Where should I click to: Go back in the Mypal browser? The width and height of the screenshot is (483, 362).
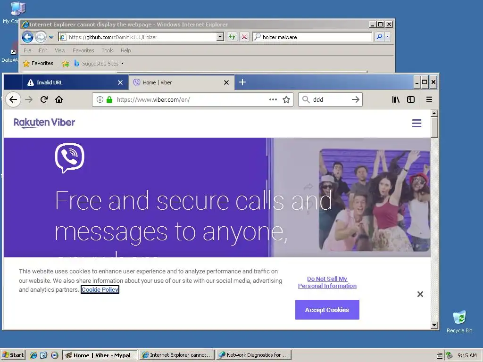tap(13, 99)
